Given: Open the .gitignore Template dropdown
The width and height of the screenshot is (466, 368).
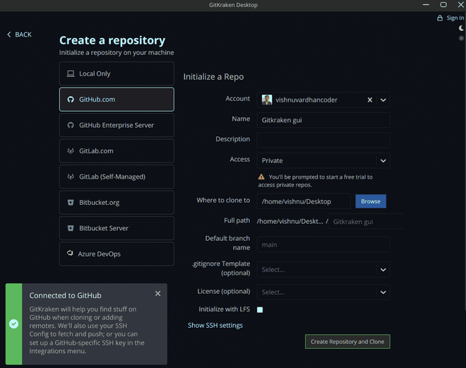Looking at the screenshot, I should click(x=323, y=269).
